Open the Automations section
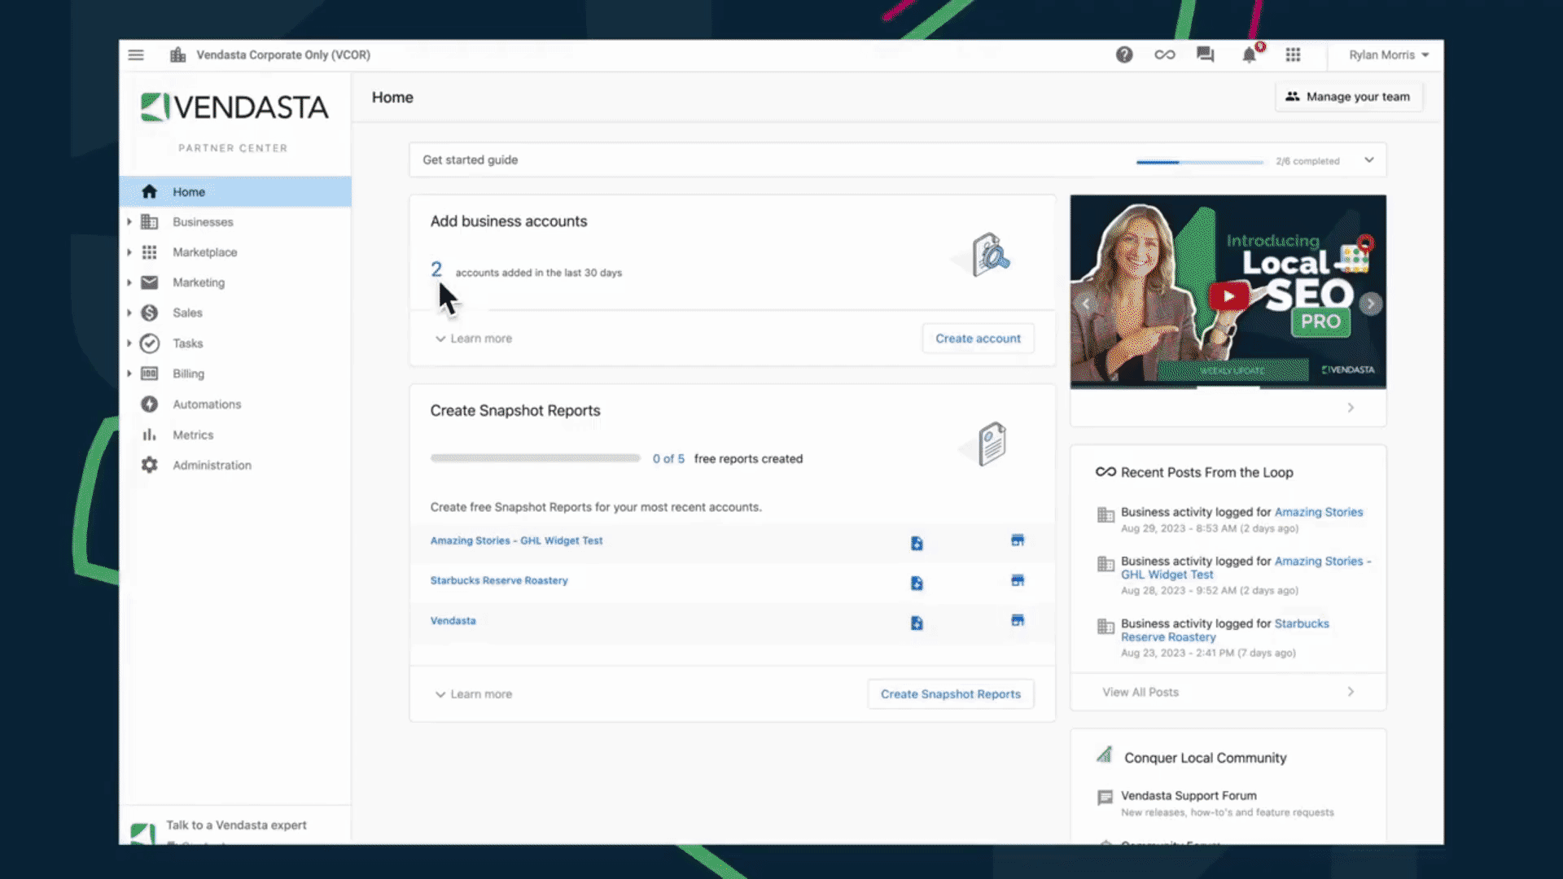1563x879 pixels. (x=206, y=404)
